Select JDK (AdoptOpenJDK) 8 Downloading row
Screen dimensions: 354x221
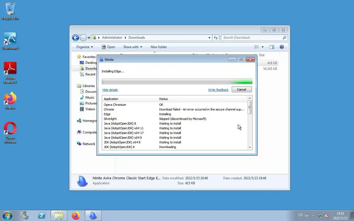tap(175, 147)
